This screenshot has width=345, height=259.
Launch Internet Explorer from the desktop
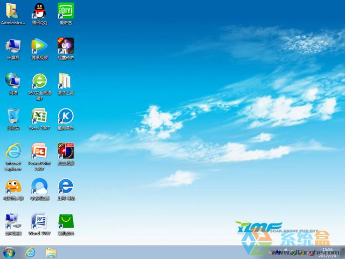coord(13,151)
